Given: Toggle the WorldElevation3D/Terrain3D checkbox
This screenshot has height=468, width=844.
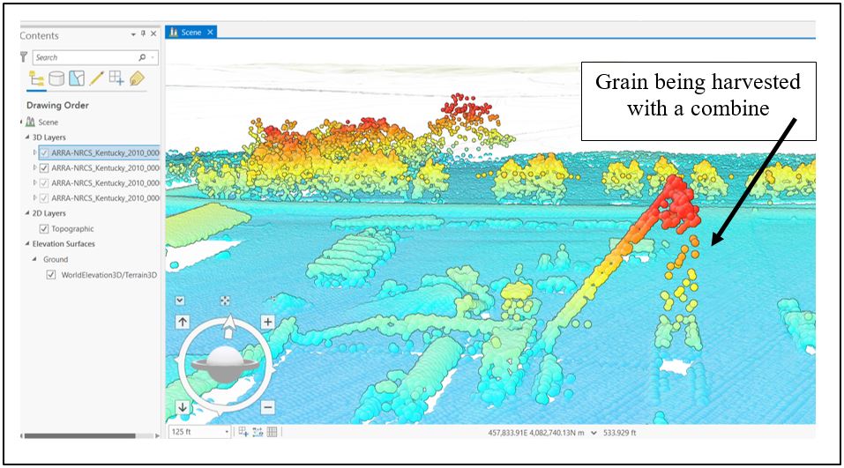Looking at the screenshot, I should (51, 275).
